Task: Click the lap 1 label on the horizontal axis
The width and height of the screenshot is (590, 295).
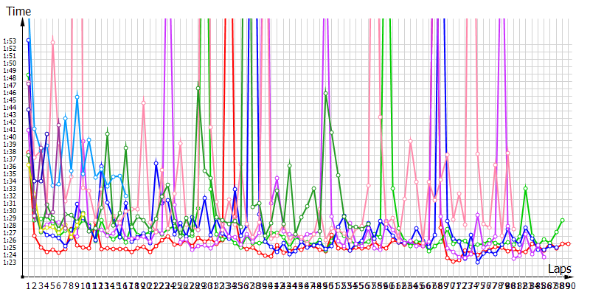Action: coord(29,284)
